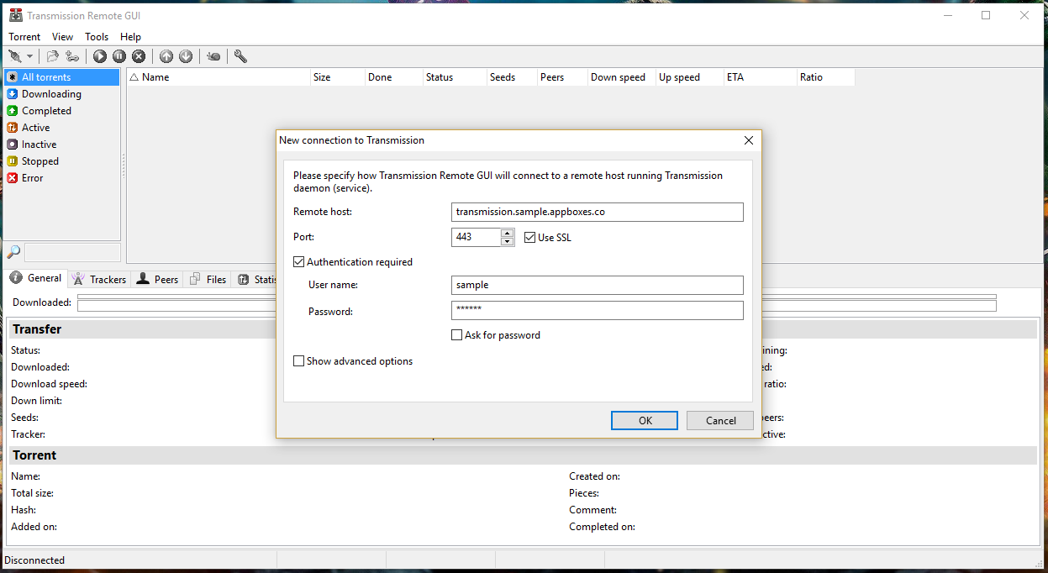Open the Help menu
The height and width of the screenshot is (573, 1048).
[130, 37]
